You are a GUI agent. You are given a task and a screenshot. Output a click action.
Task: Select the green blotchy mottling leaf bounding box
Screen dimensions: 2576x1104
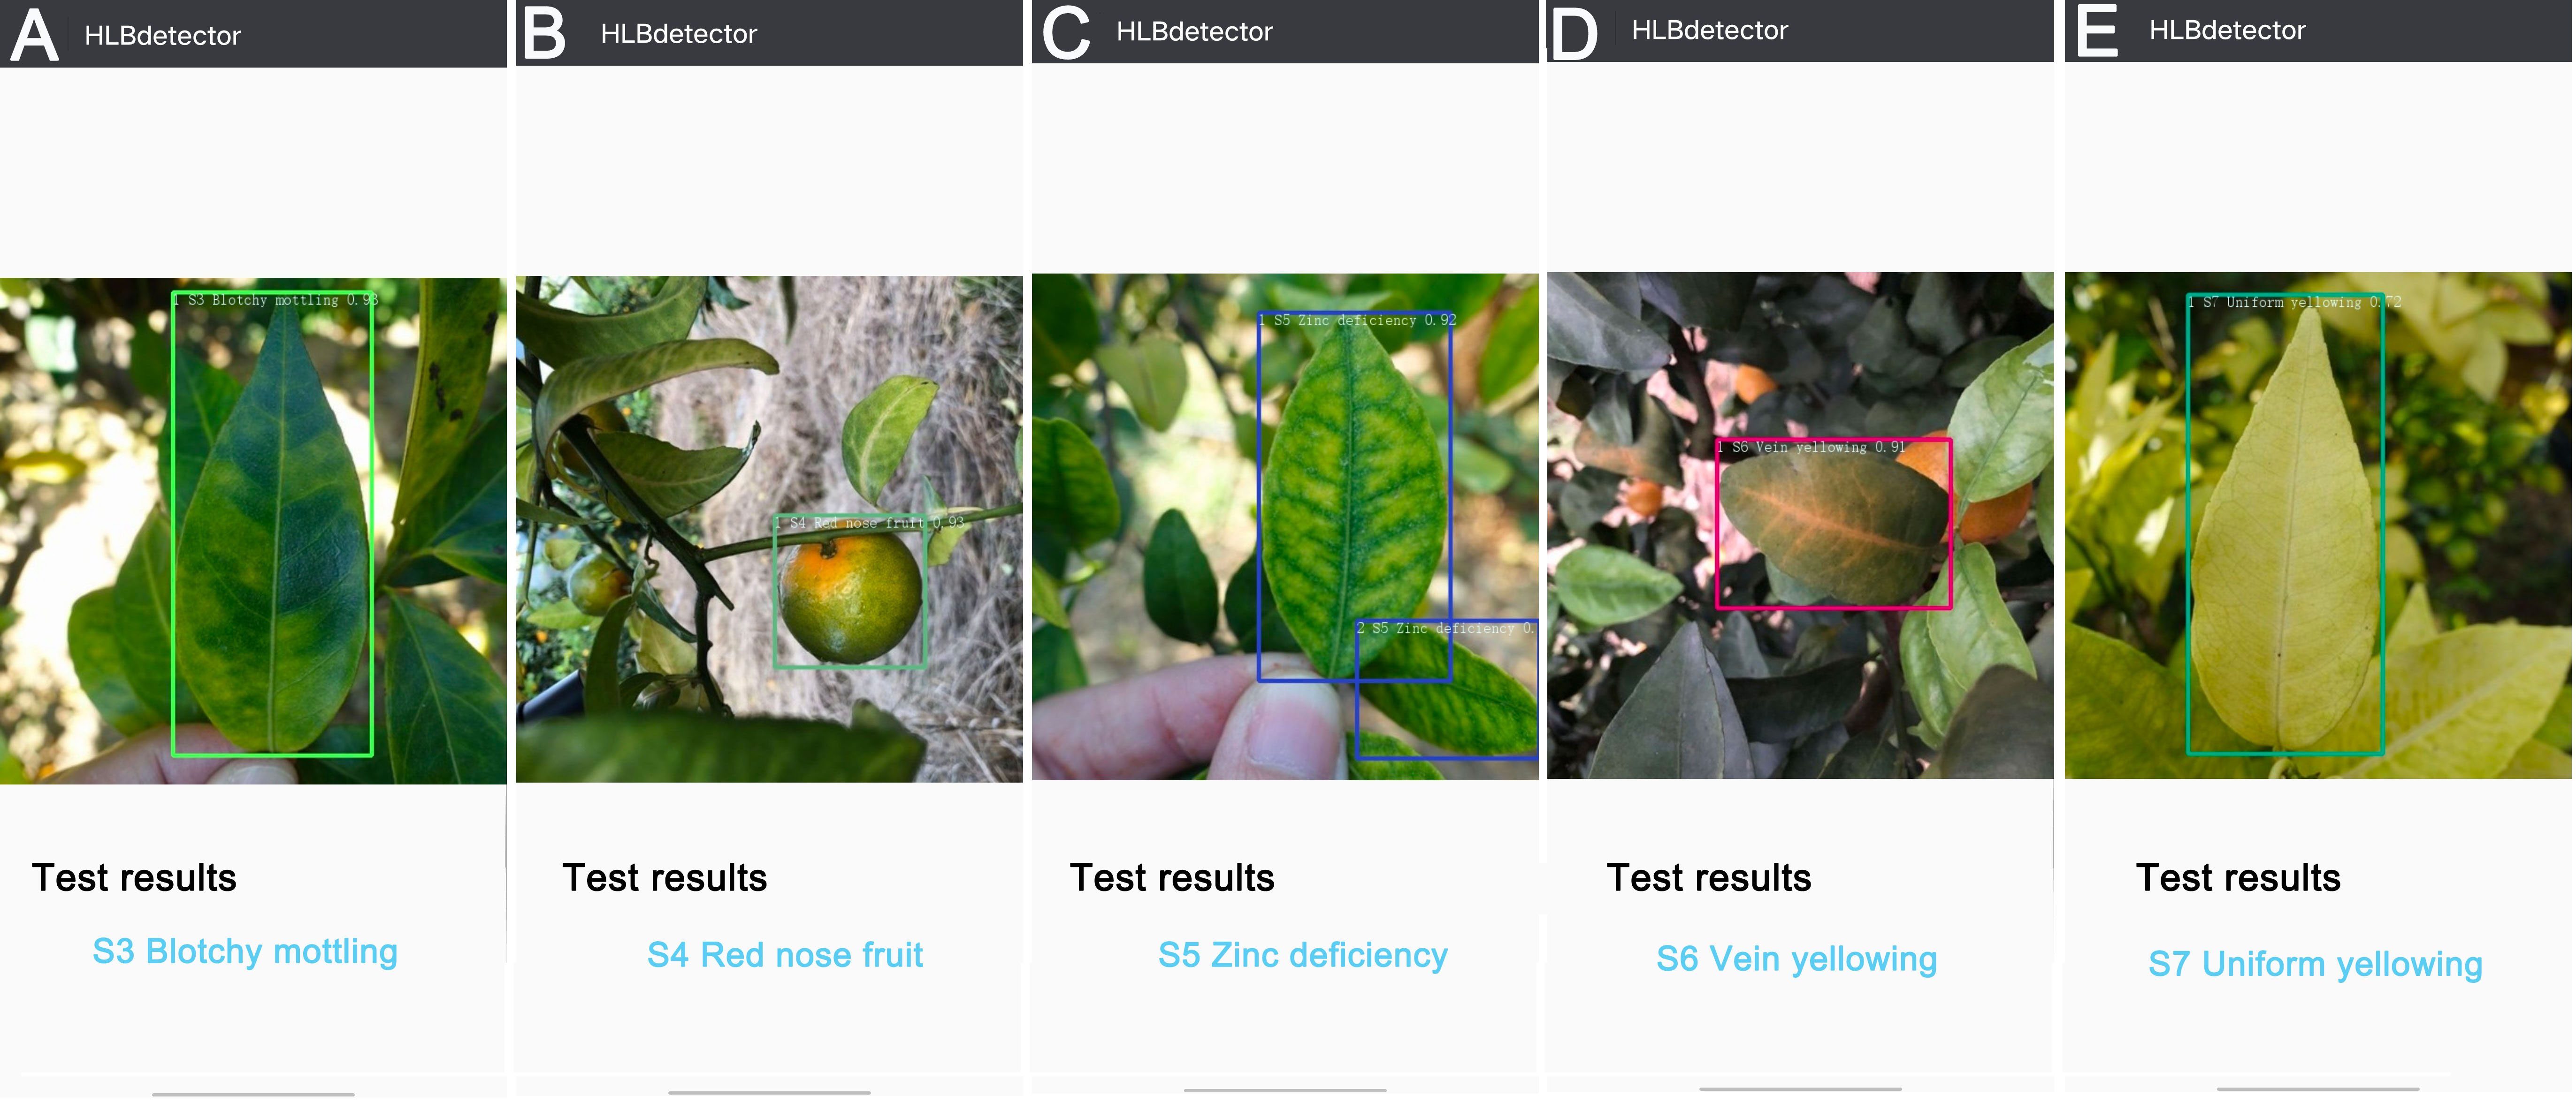point(273,524)
